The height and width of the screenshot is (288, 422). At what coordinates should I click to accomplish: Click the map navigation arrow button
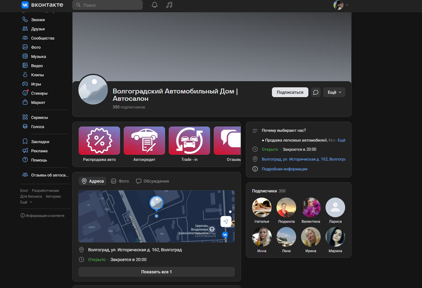[226, 222]
